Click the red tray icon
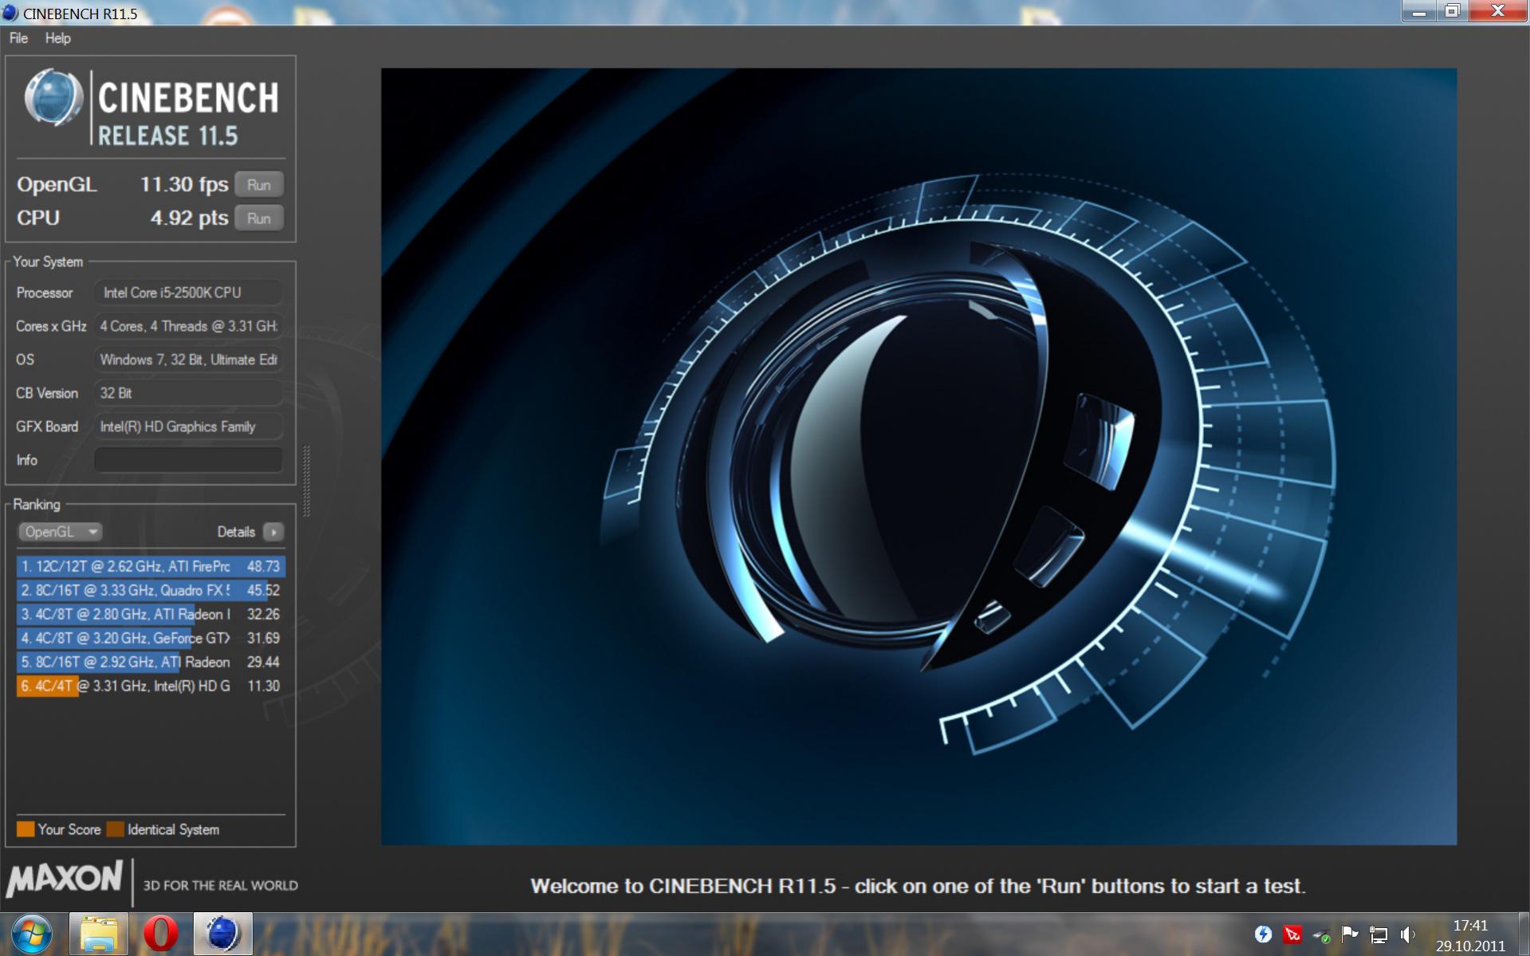The image size is (1530, 956). point(1292,934)
